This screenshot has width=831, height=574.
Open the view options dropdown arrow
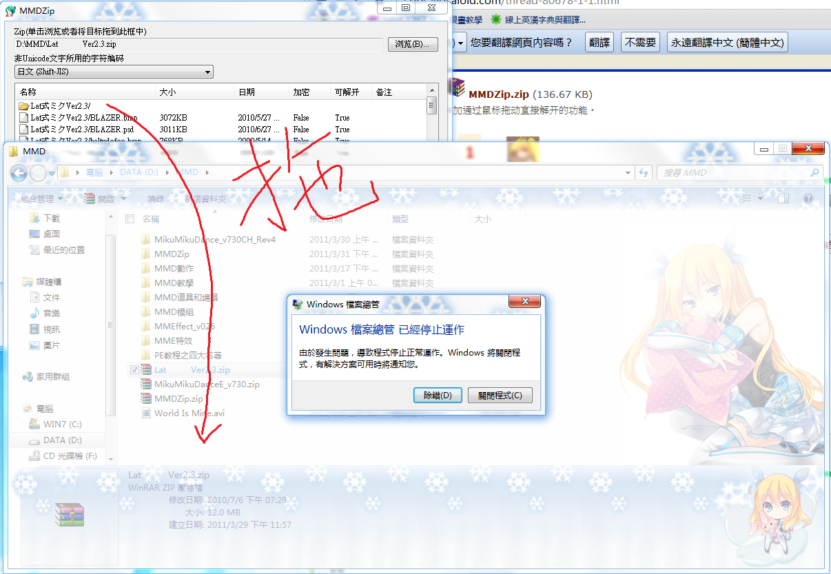761,198
